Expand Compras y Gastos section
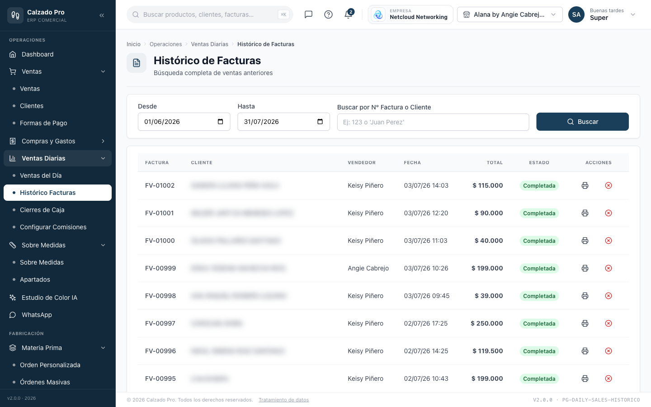Image resolution: width=651 pixels, height=407 pixels. click(57, 141)
